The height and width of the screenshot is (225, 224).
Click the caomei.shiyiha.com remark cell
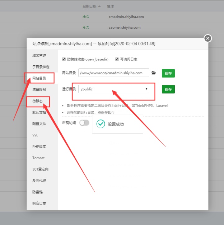124,27
